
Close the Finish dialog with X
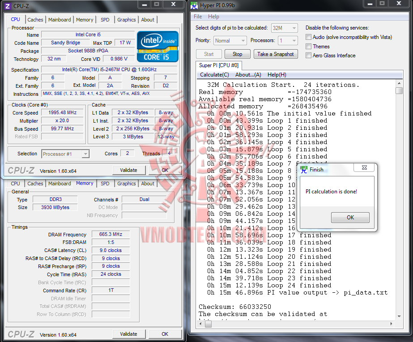click(x=364, y=167)
